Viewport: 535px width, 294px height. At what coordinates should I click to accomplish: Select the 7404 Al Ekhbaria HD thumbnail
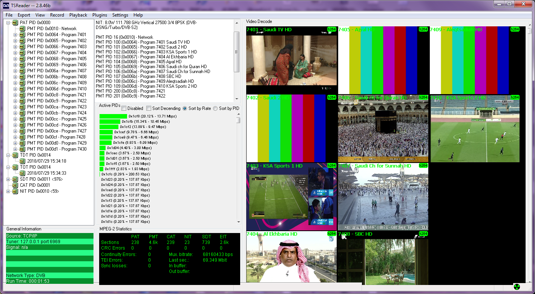pyautogui.click(x=291, y=257)
